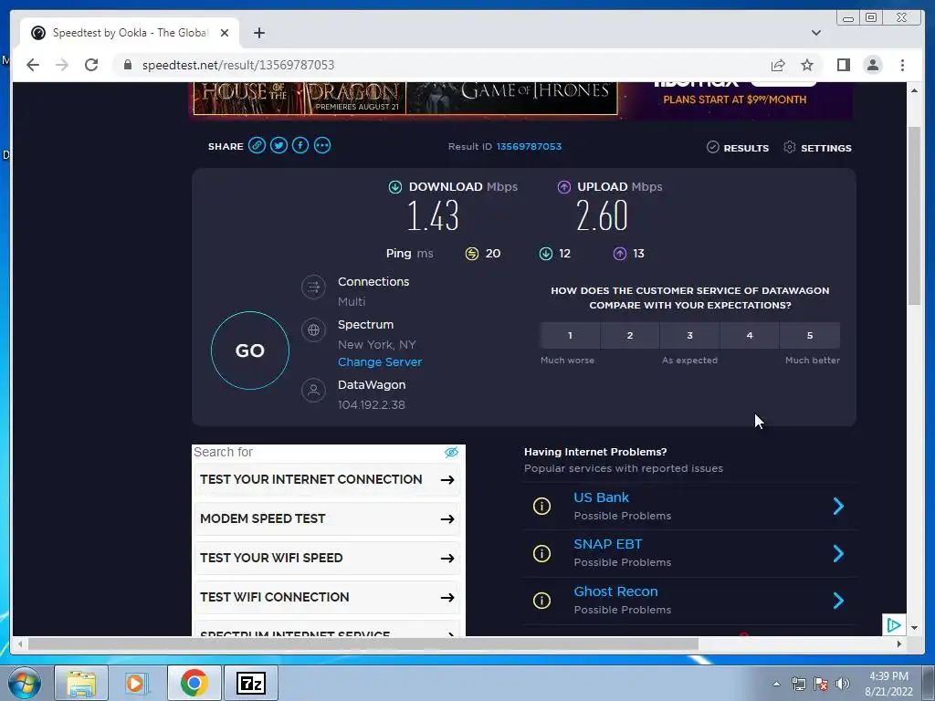This screenshot has height=701, width=935.
Task: Click the ad privacy eye icon
Action: (x=451, y=453)
